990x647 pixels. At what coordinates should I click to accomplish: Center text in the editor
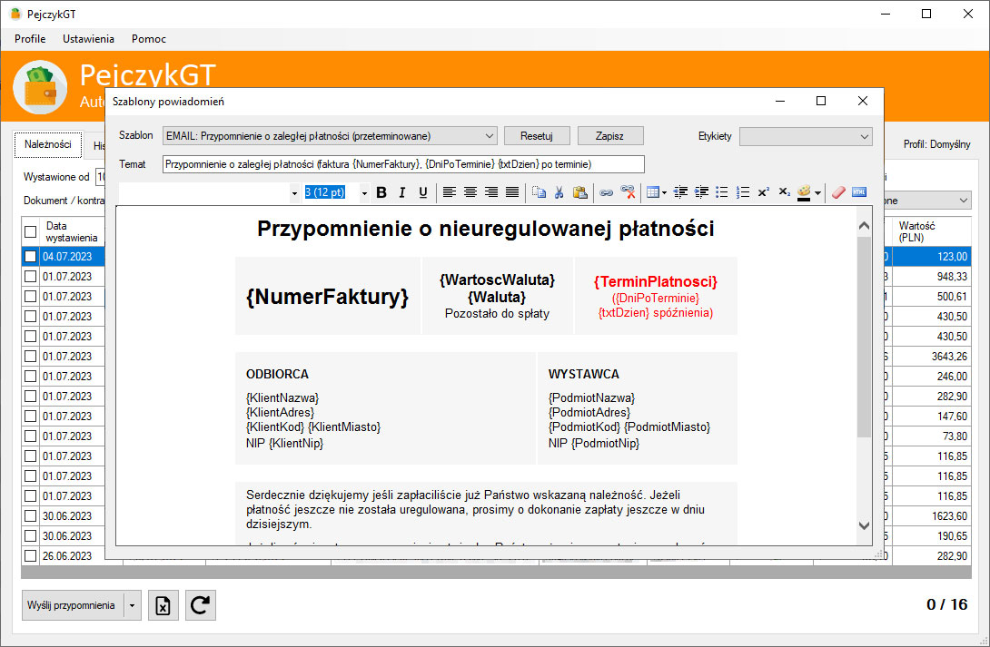pos(470,192)
